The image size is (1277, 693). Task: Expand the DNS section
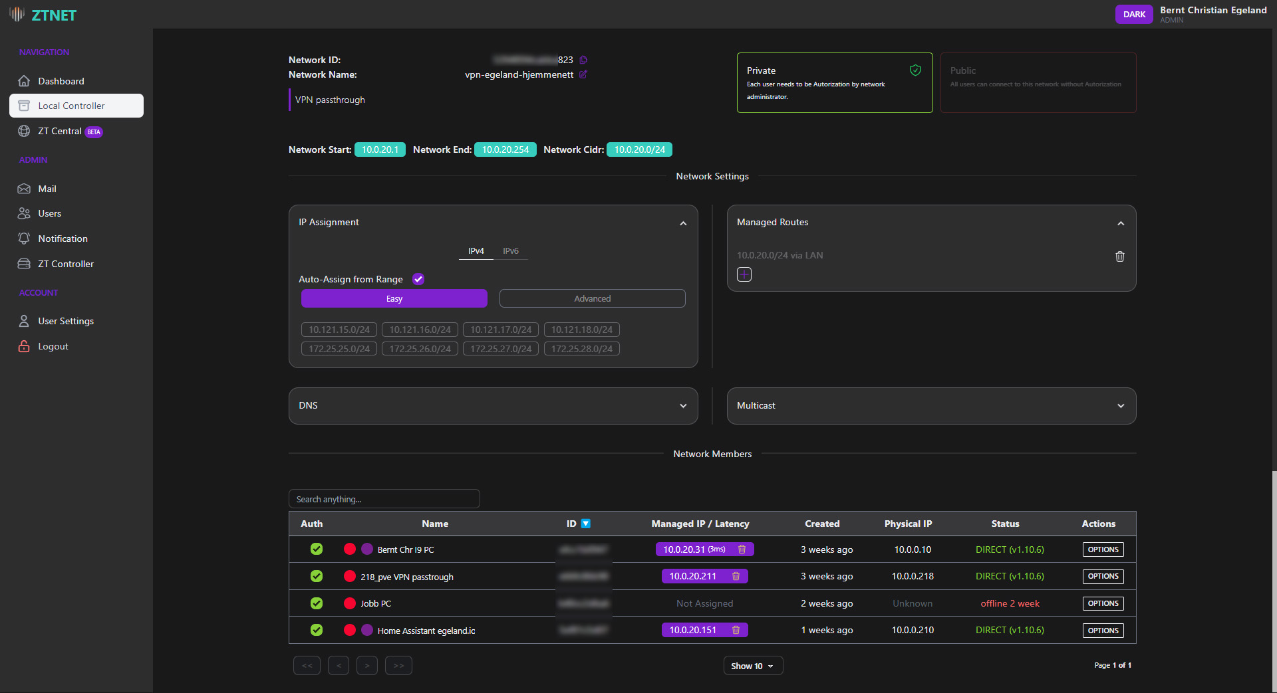pos(683,405)
